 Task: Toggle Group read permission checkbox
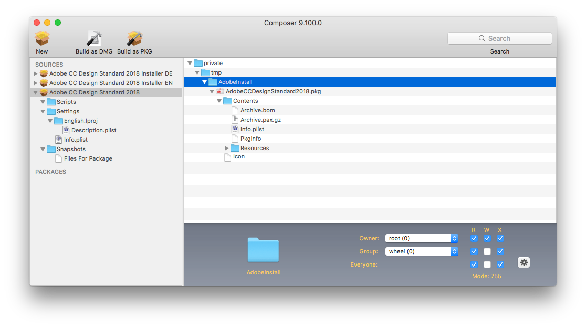(x=474, y=251)
